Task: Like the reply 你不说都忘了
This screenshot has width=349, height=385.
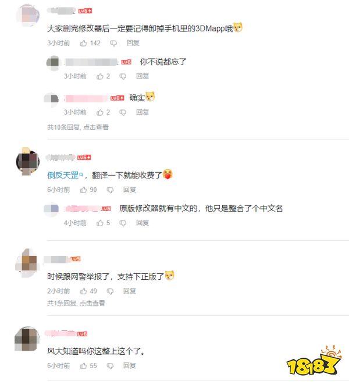Action: [x=99, y=76]
